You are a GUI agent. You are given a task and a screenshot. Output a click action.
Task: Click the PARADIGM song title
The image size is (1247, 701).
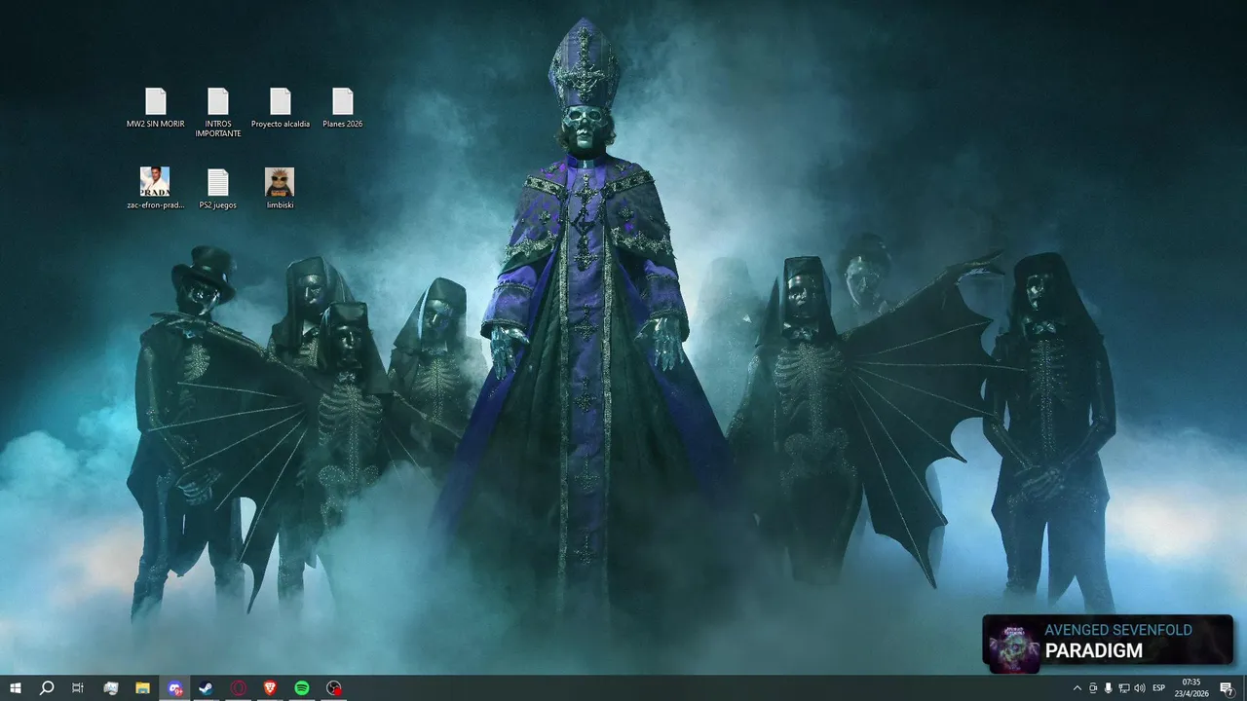tap(1094, 651)
